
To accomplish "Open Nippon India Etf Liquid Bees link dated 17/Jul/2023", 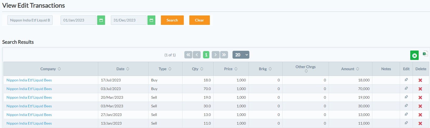I will 29,80.
